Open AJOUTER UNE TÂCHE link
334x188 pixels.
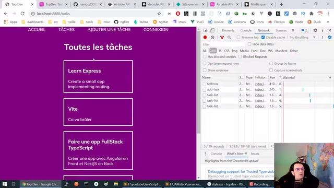tap(109, 30)
